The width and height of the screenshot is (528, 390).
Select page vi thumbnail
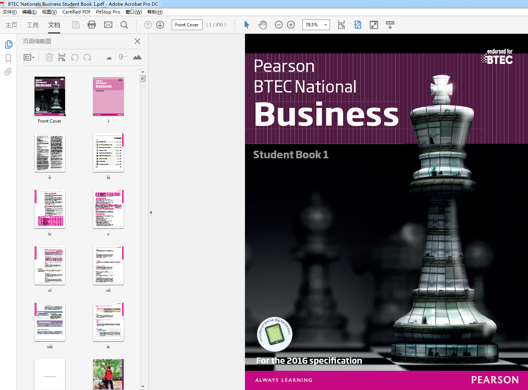click(x=50, y=266)
